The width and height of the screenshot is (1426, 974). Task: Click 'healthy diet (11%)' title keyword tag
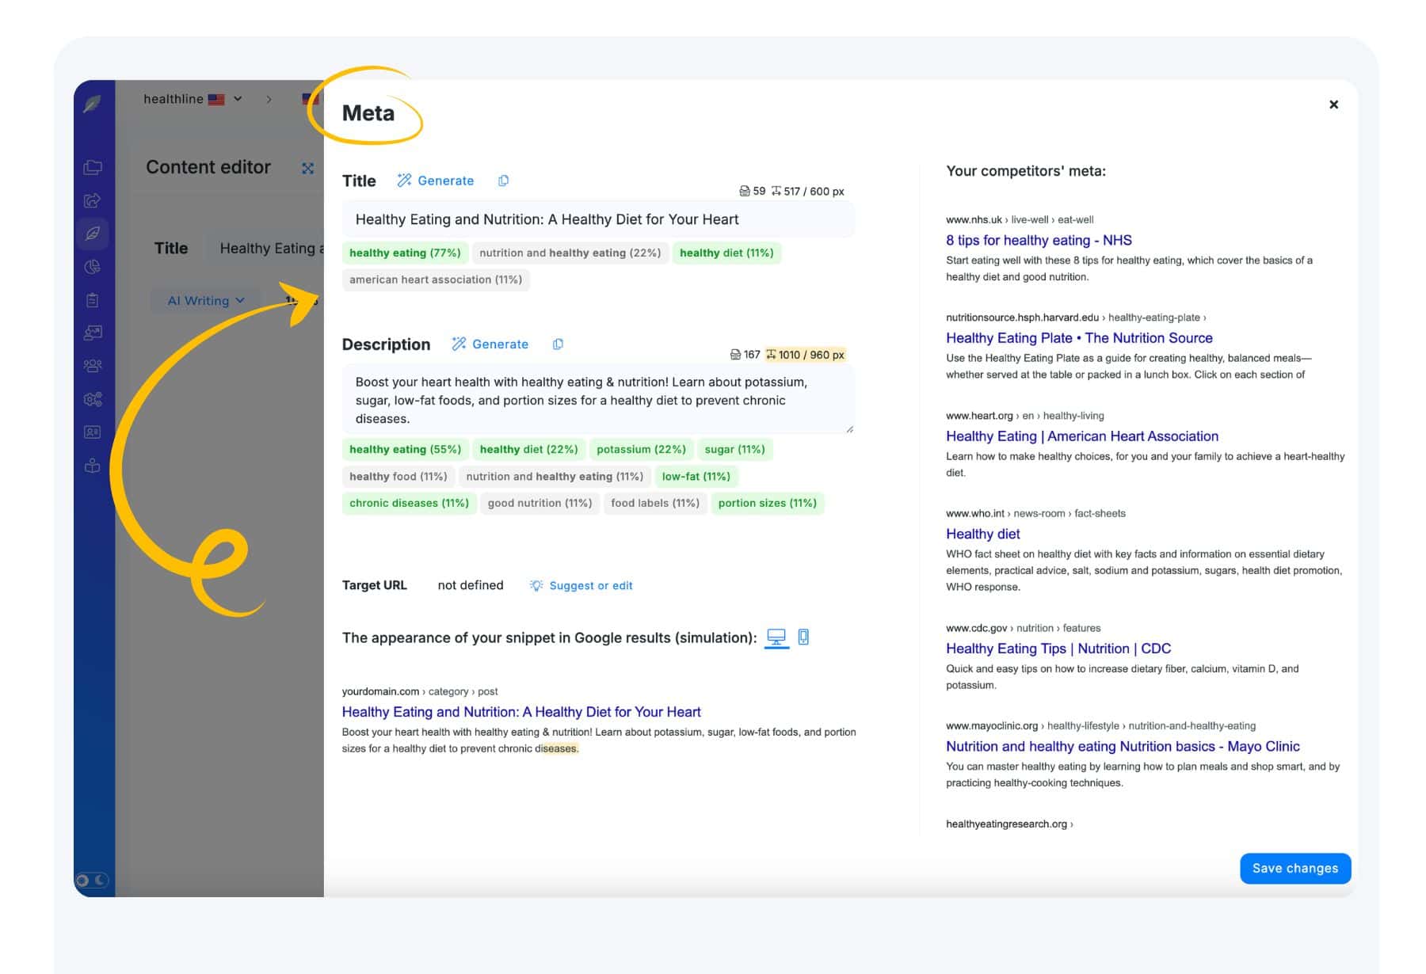pos(726,253)
